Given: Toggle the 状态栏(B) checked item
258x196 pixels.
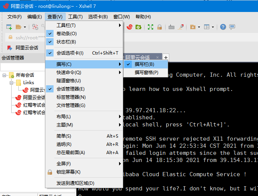Looking at the screenshot, I should click(x=84, y=42).
